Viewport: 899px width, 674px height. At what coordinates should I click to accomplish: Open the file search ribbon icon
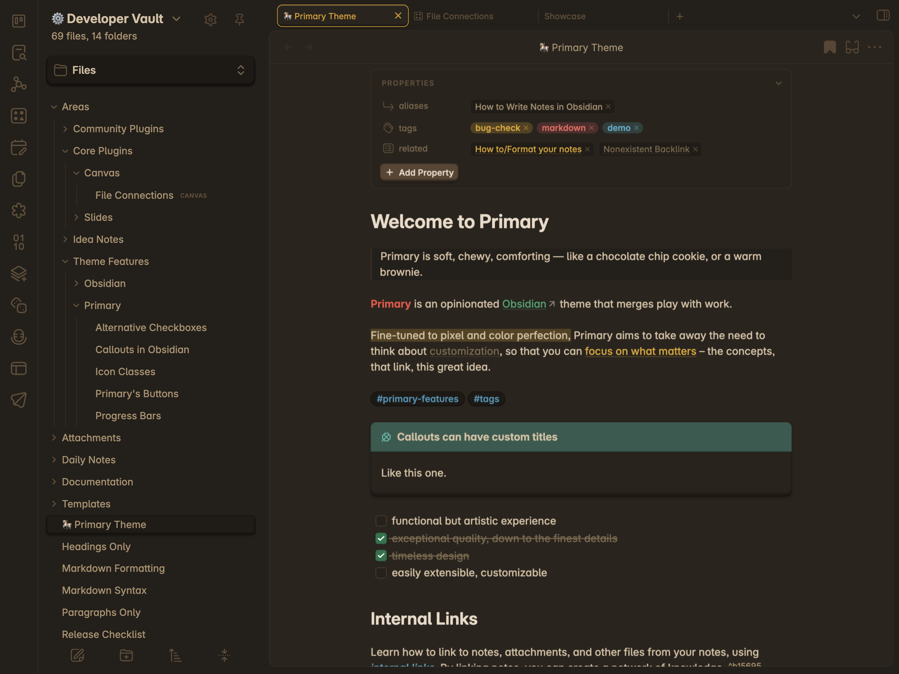tap(19, 52)
